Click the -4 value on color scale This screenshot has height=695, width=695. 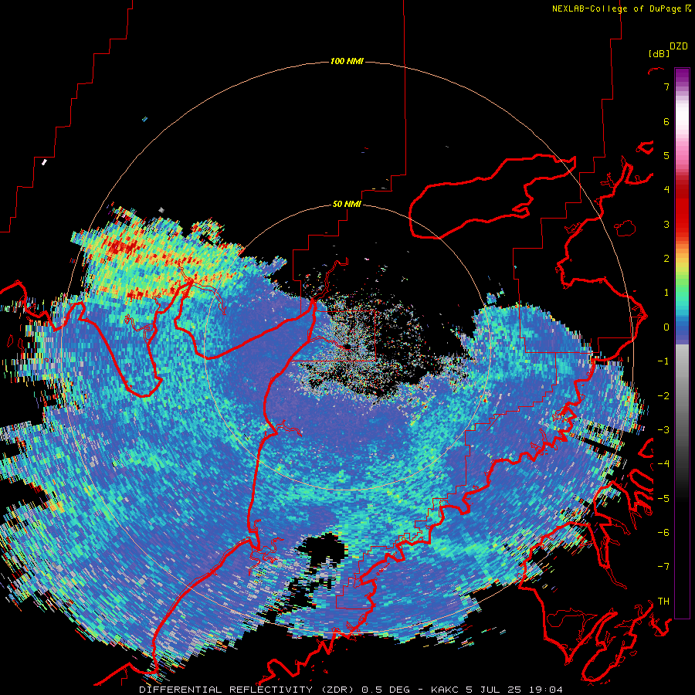pos(663,464)
